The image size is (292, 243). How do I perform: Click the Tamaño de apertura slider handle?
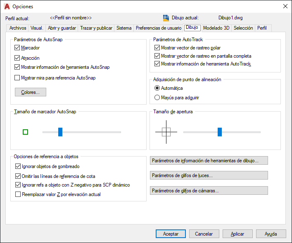pos(220,132)
